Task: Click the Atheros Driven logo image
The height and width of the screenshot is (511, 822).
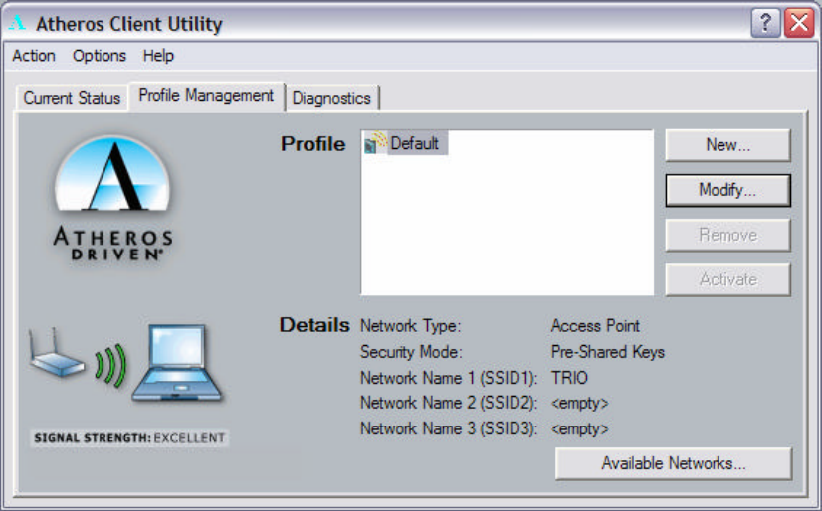Action: (x=112, y=198)
